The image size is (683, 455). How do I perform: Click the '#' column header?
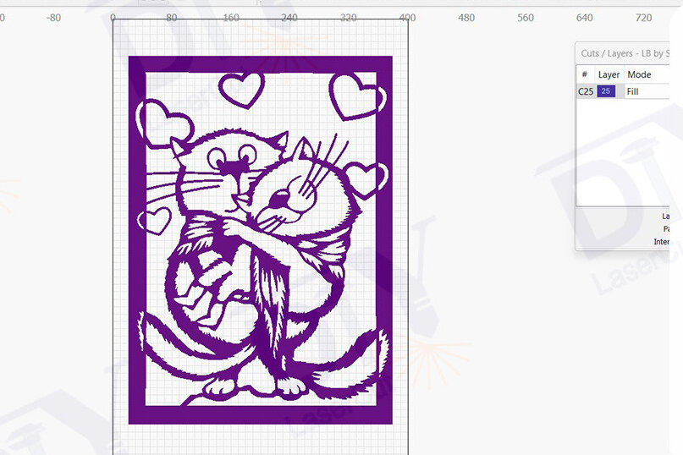tap(585, 74)
